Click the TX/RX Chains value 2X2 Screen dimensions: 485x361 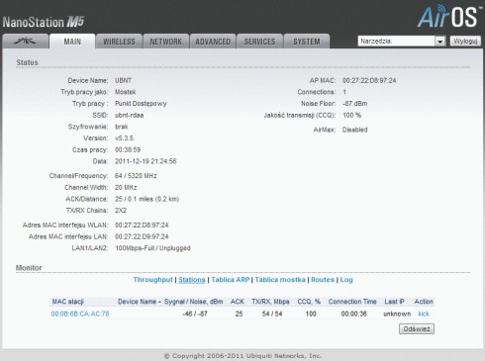121,211
